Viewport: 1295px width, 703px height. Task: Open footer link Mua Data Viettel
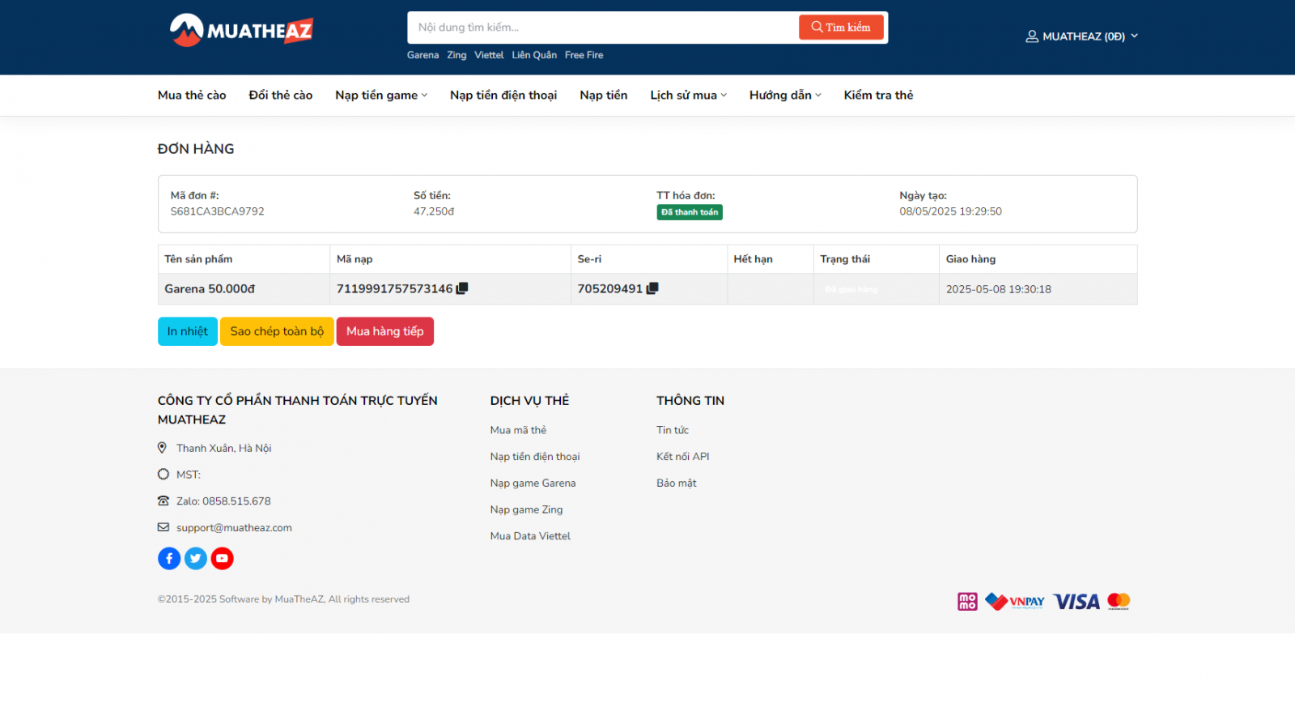(530, 536)
